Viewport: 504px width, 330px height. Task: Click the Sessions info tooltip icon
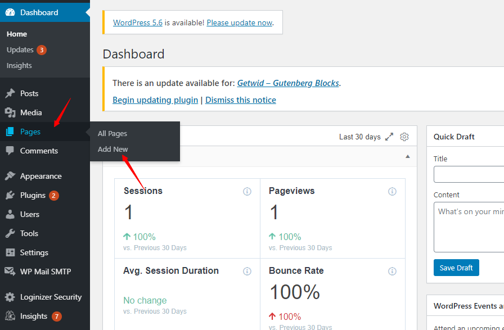(247, 191)
